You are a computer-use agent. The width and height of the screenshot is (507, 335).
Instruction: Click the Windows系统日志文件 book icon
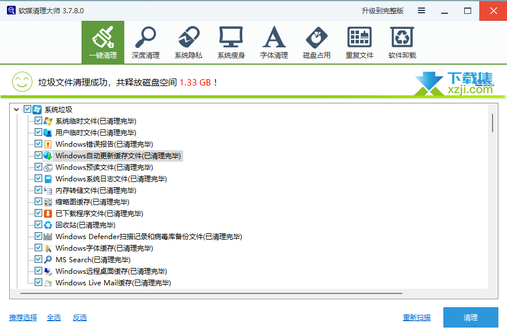pyautogui.click(x=48, y=179)
